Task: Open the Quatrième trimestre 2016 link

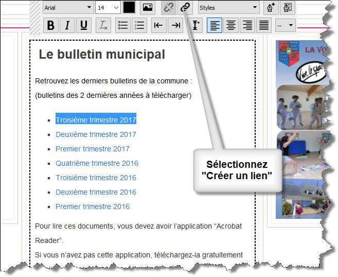Action: 97,163
